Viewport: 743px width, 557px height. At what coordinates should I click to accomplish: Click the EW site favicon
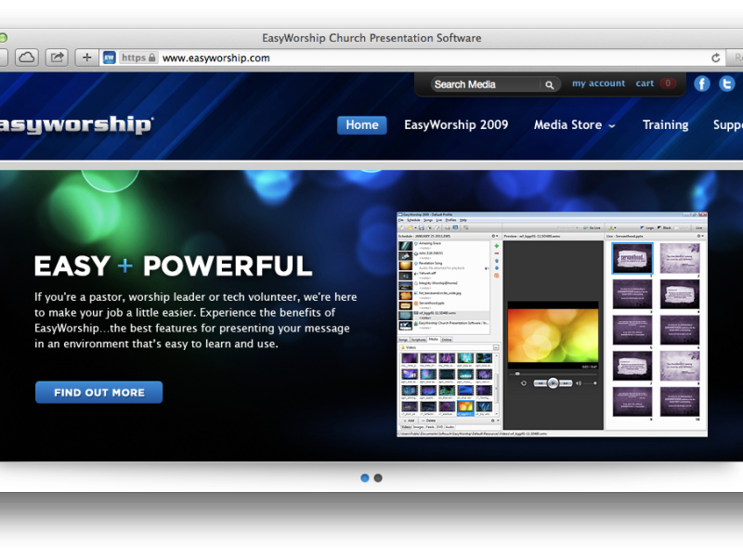pyautogui.click(x=110, y=58)
